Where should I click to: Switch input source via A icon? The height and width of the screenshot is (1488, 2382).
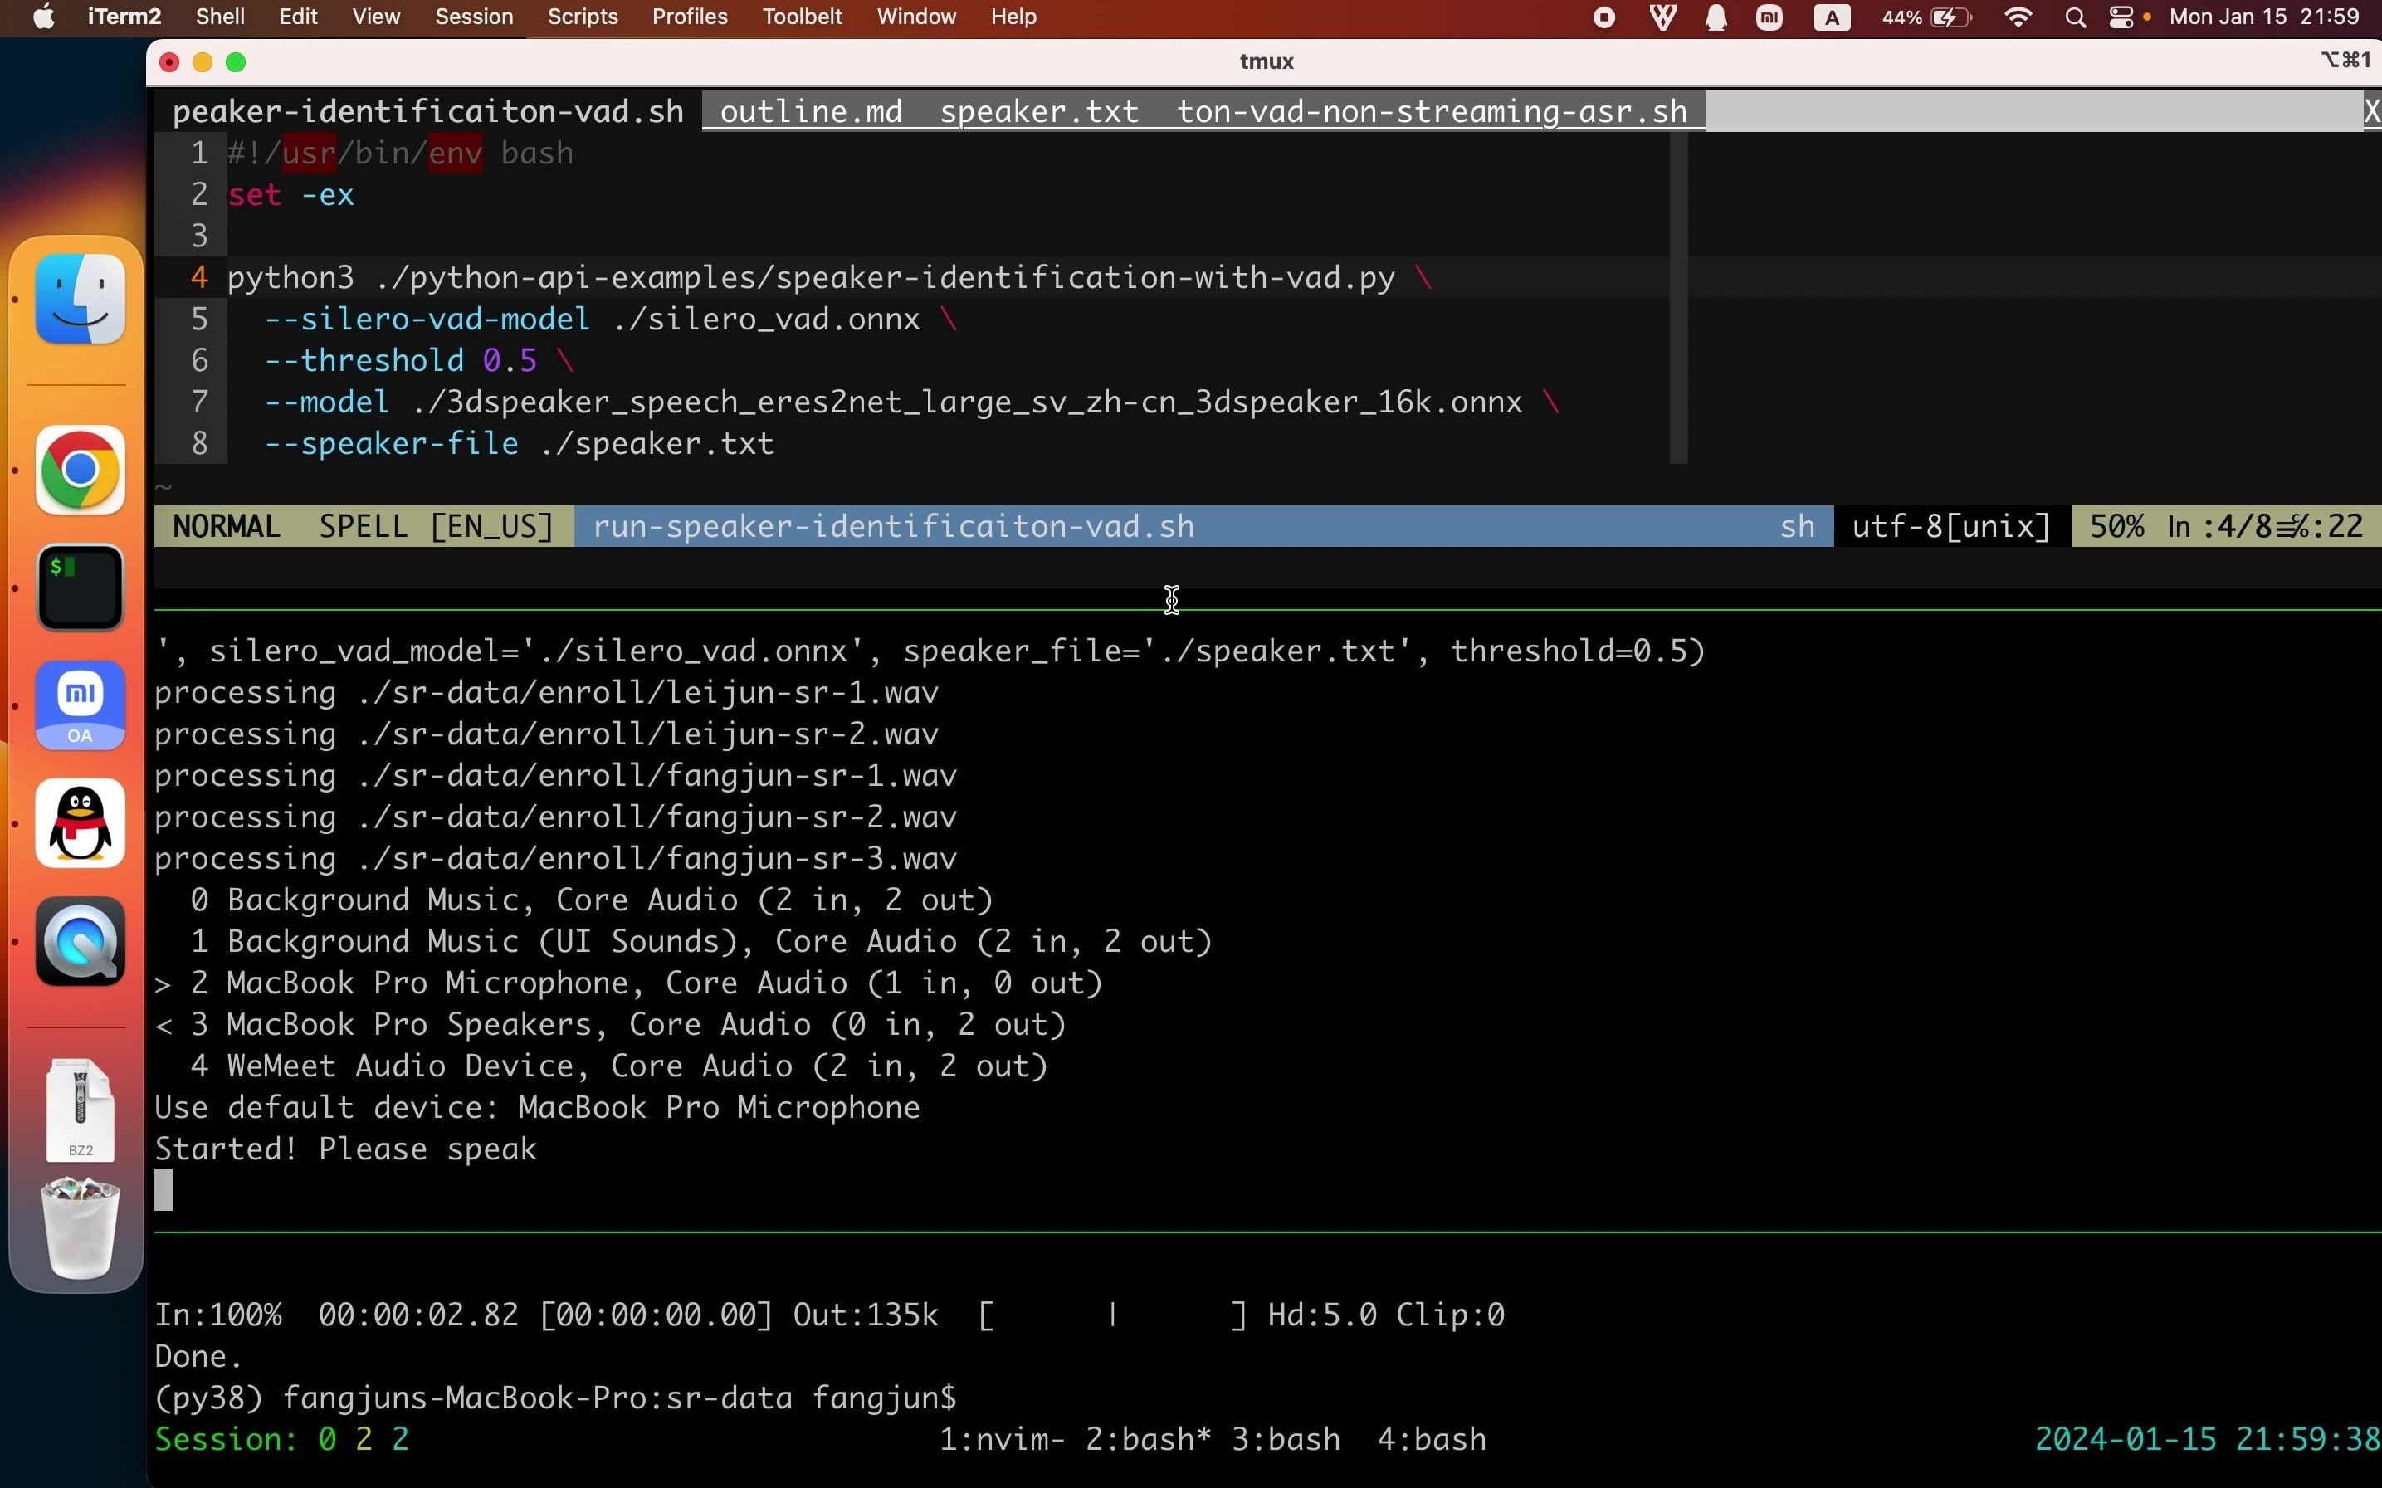1831,17
